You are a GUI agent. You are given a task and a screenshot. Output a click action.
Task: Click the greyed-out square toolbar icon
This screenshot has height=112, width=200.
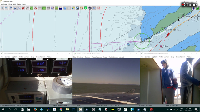click(x=69, y=8)
